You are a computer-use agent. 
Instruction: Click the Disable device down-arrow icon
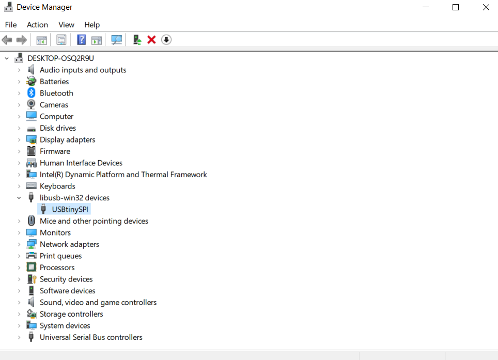pos(166,40)
